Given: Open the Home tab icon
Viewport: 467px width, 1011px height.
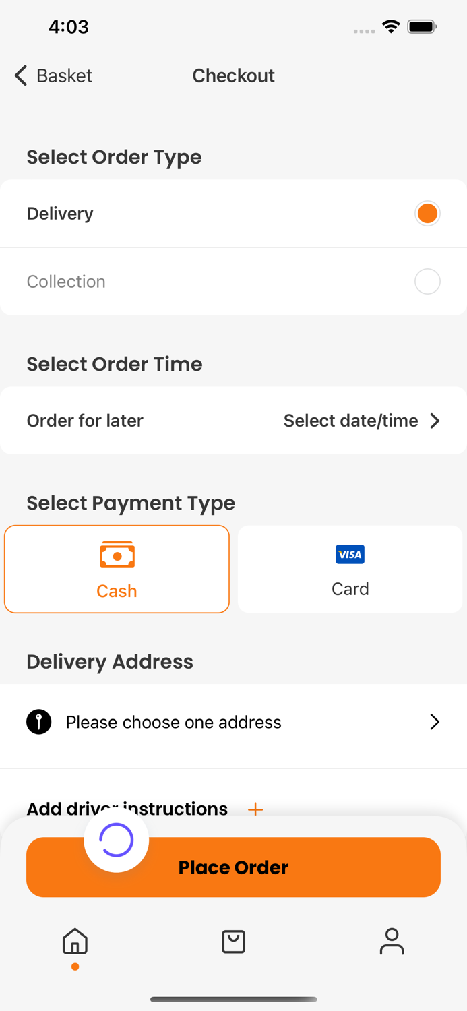Looking at the screenshot, I should (75, 942).
